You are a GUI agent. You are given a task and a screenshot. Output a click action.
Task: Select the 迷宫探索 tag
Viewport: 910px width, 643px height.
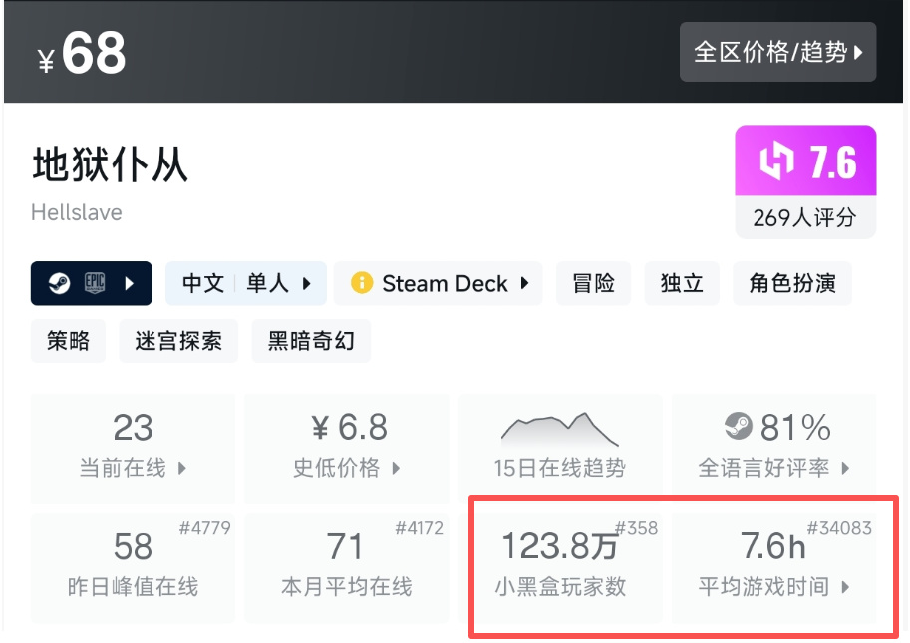(178, 341)
